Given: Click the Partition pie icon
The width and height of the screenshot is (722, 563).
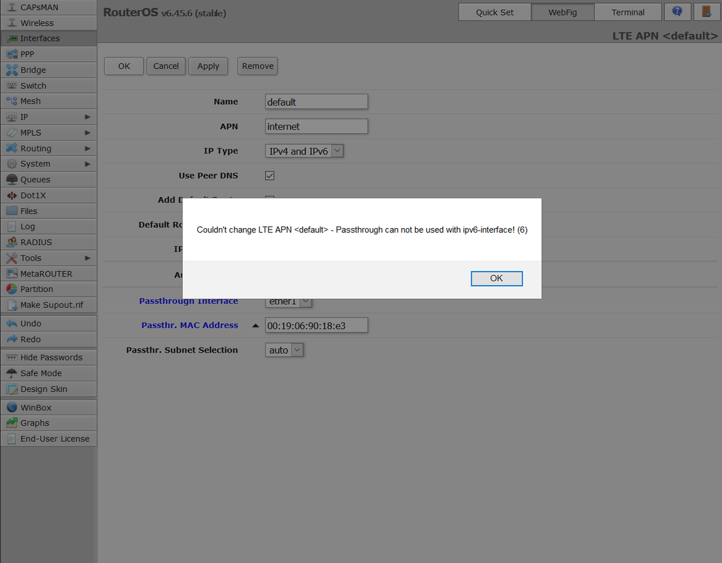Looking at the screenshot, I should click(12, 289).
